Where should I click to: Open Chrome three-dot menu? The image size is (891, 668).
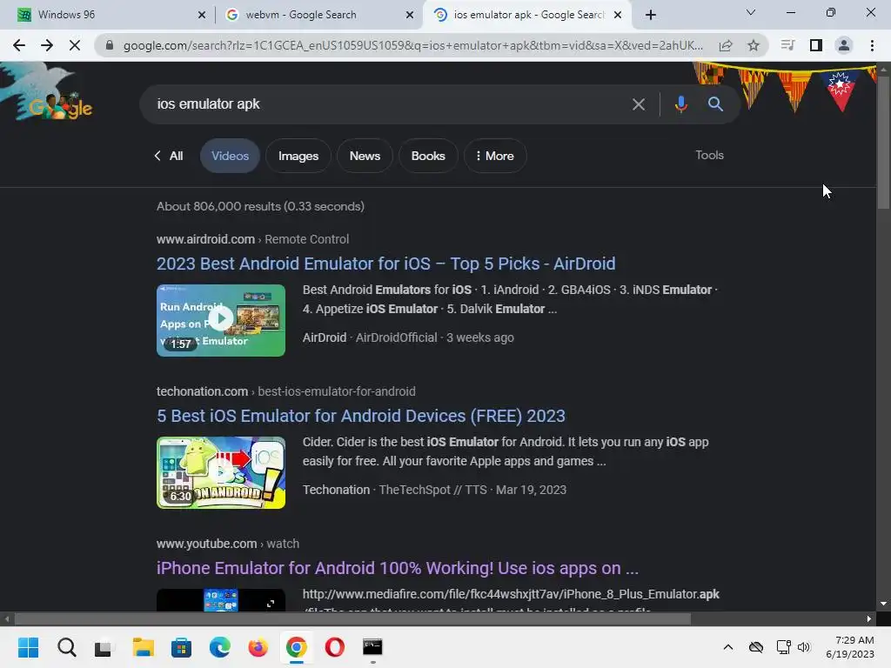point(872,45)
